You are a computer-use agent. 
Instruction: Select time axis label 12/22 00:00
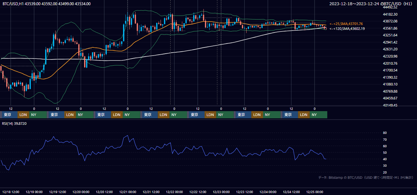tap(175, 192)
